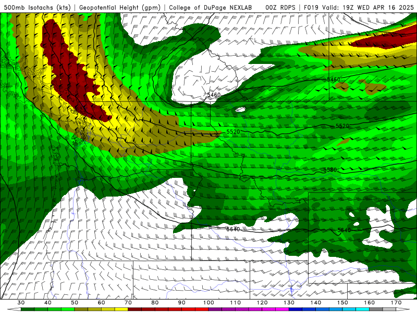Click the darkest green swatch at the color bar's start
Viewport: 417px width, 312px height.
coord(28,309)
